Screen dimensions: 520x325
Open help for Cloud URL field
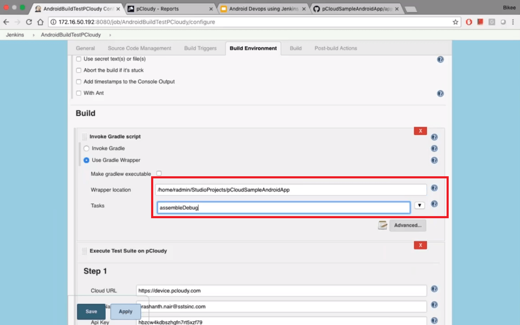coord(434,289)
